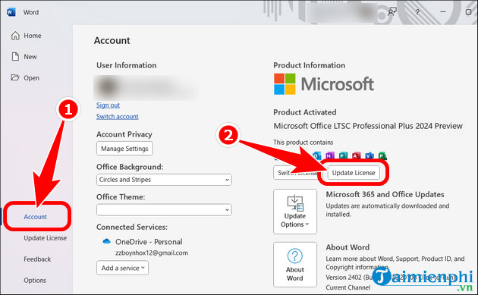
Task: Click the About Word button
Action: [295, 265]
